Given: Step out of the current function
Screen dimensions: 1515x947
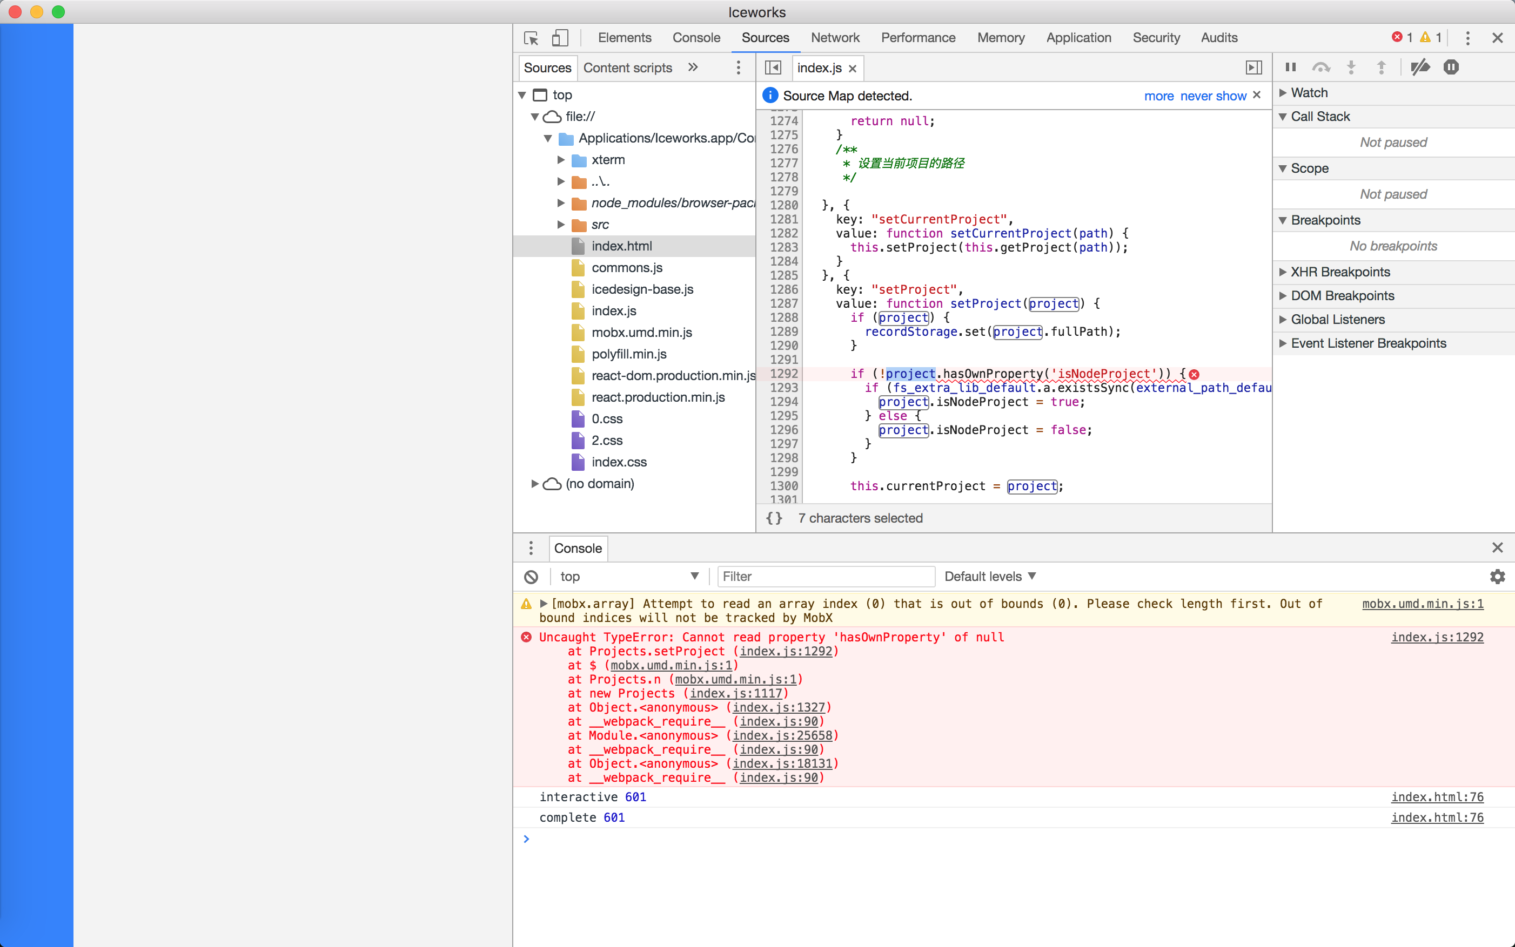Looking at the screenshot, I should tap(1382, 67).
